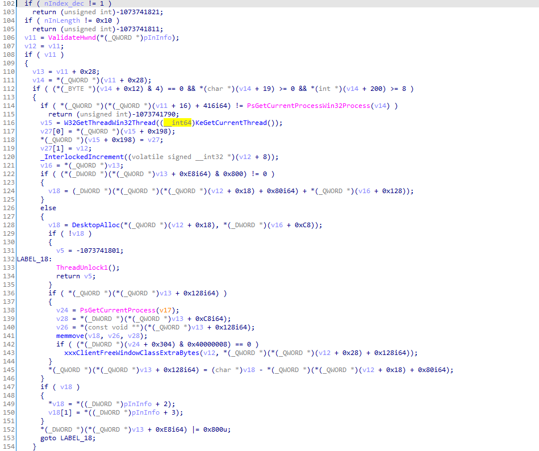Click 'return v5;' statement

tap(76, 276)
